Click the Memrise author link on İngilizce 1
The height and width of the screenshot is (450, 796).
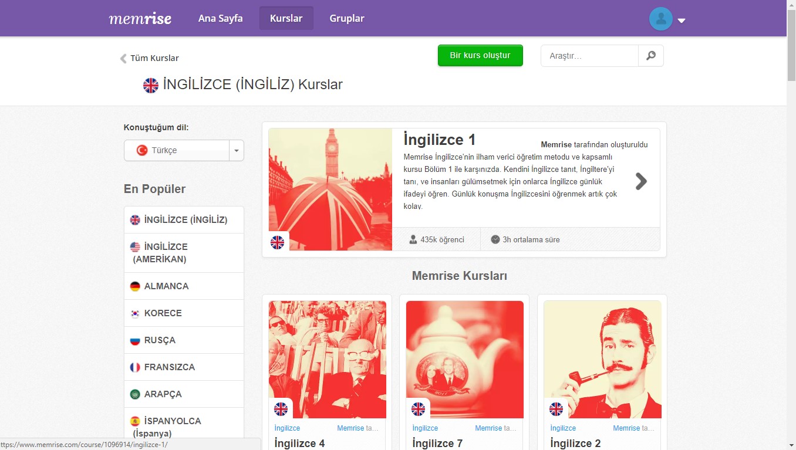click(x=556, y=145)
